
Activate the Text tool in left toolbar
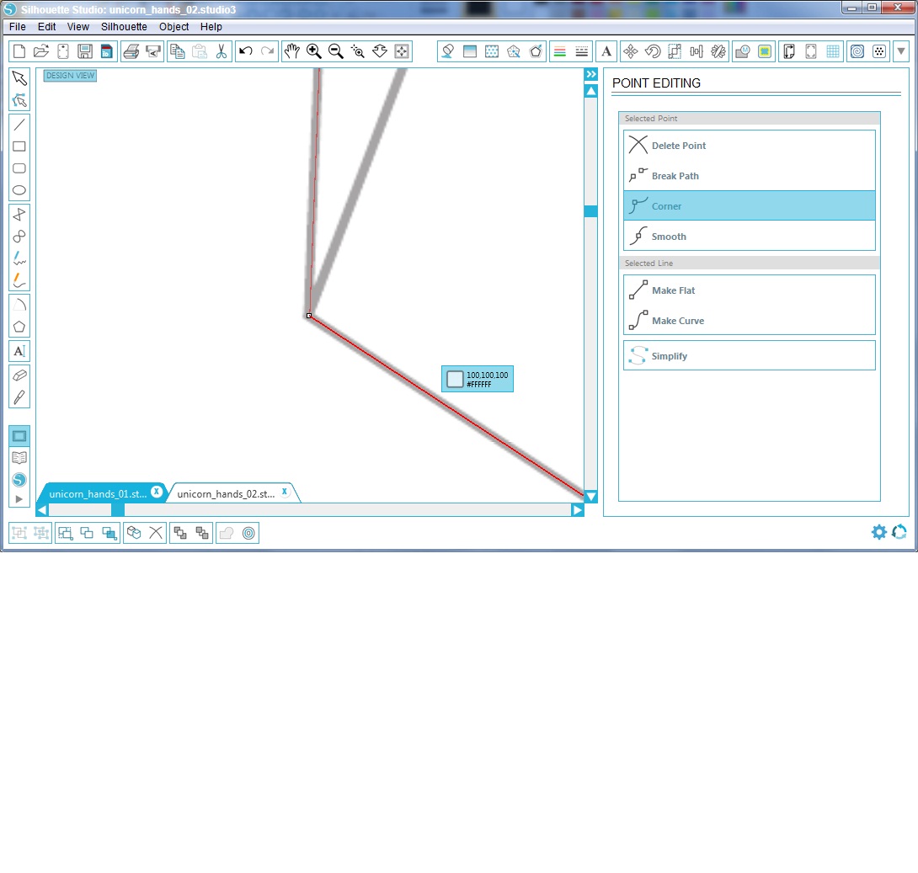click(x=19, y=351)
